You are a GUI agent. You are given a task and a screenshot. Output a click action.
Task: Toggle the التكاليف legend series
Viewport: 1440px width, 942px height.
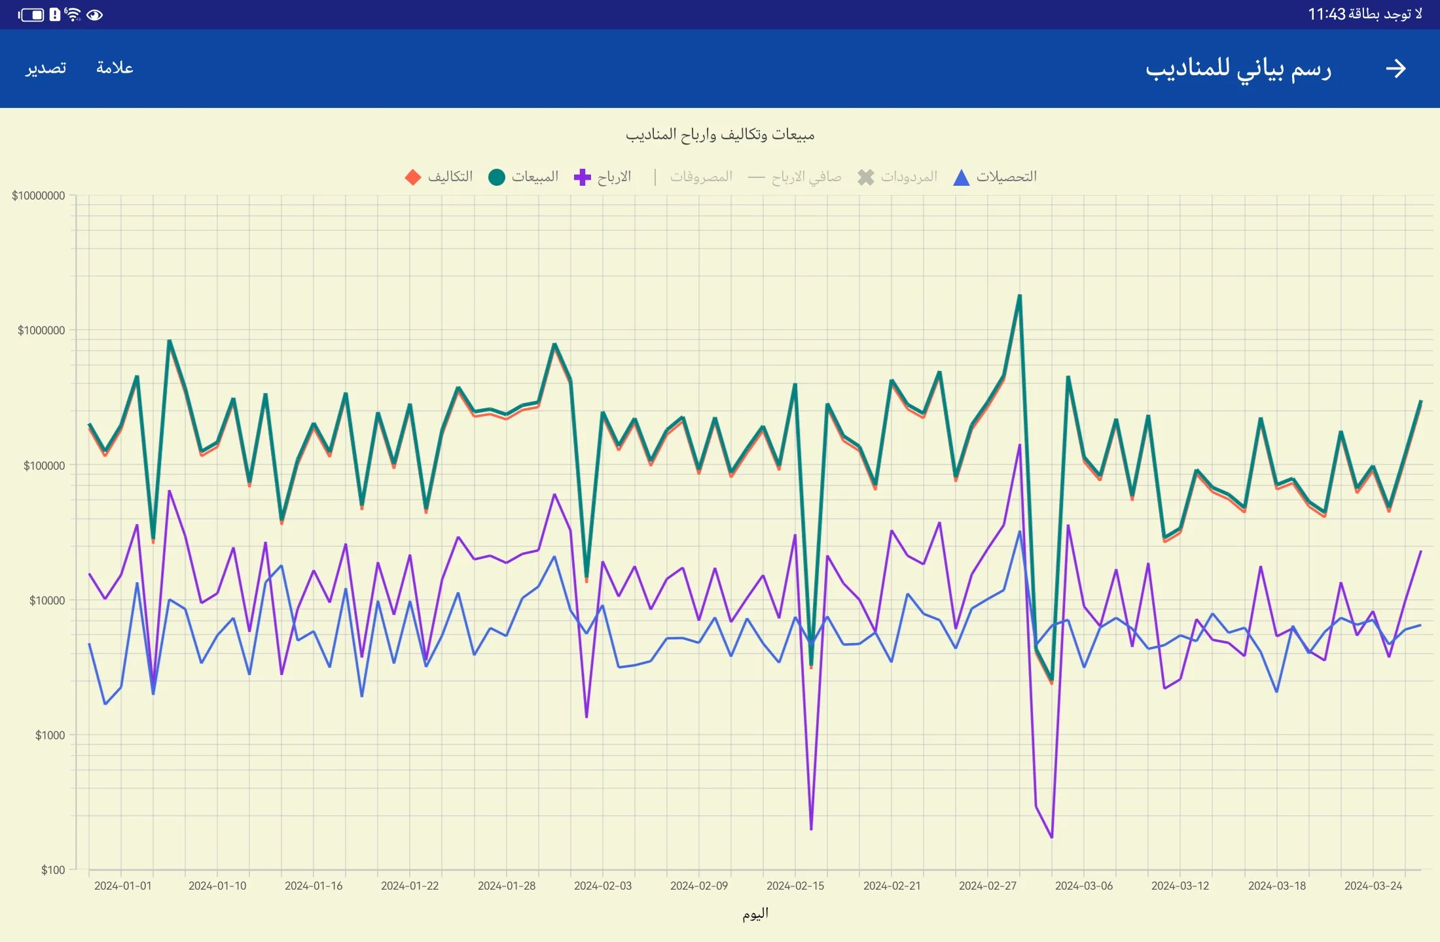pyautogui.click(x=439, y=177)
